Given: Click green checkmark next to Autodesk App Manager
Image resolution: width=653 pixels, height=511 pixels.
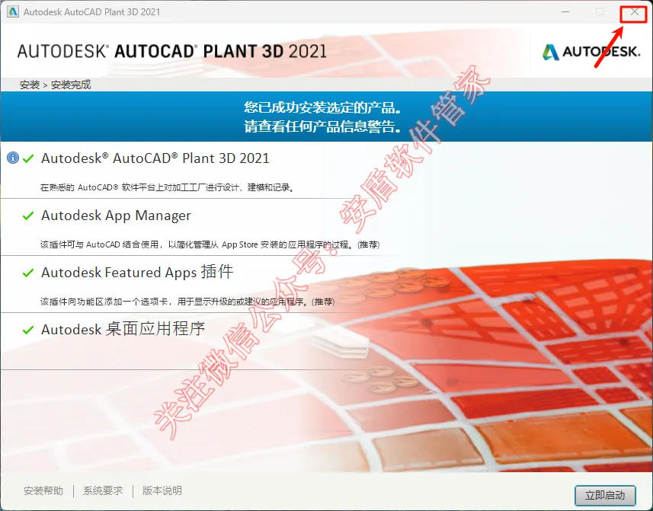Looking at the screenshot, I should 28,216.
